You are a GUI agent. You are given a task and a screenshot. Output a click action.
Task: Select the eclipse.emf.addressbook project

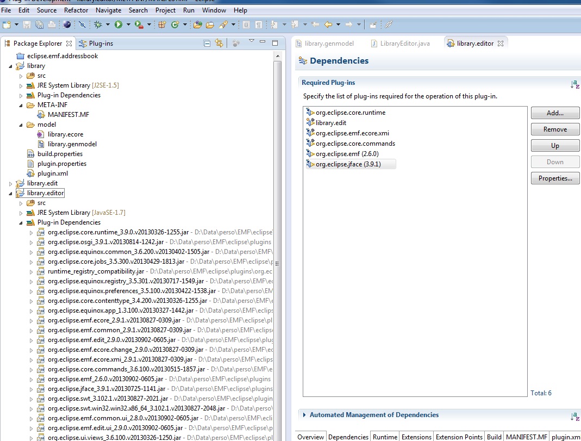[58, 56]
